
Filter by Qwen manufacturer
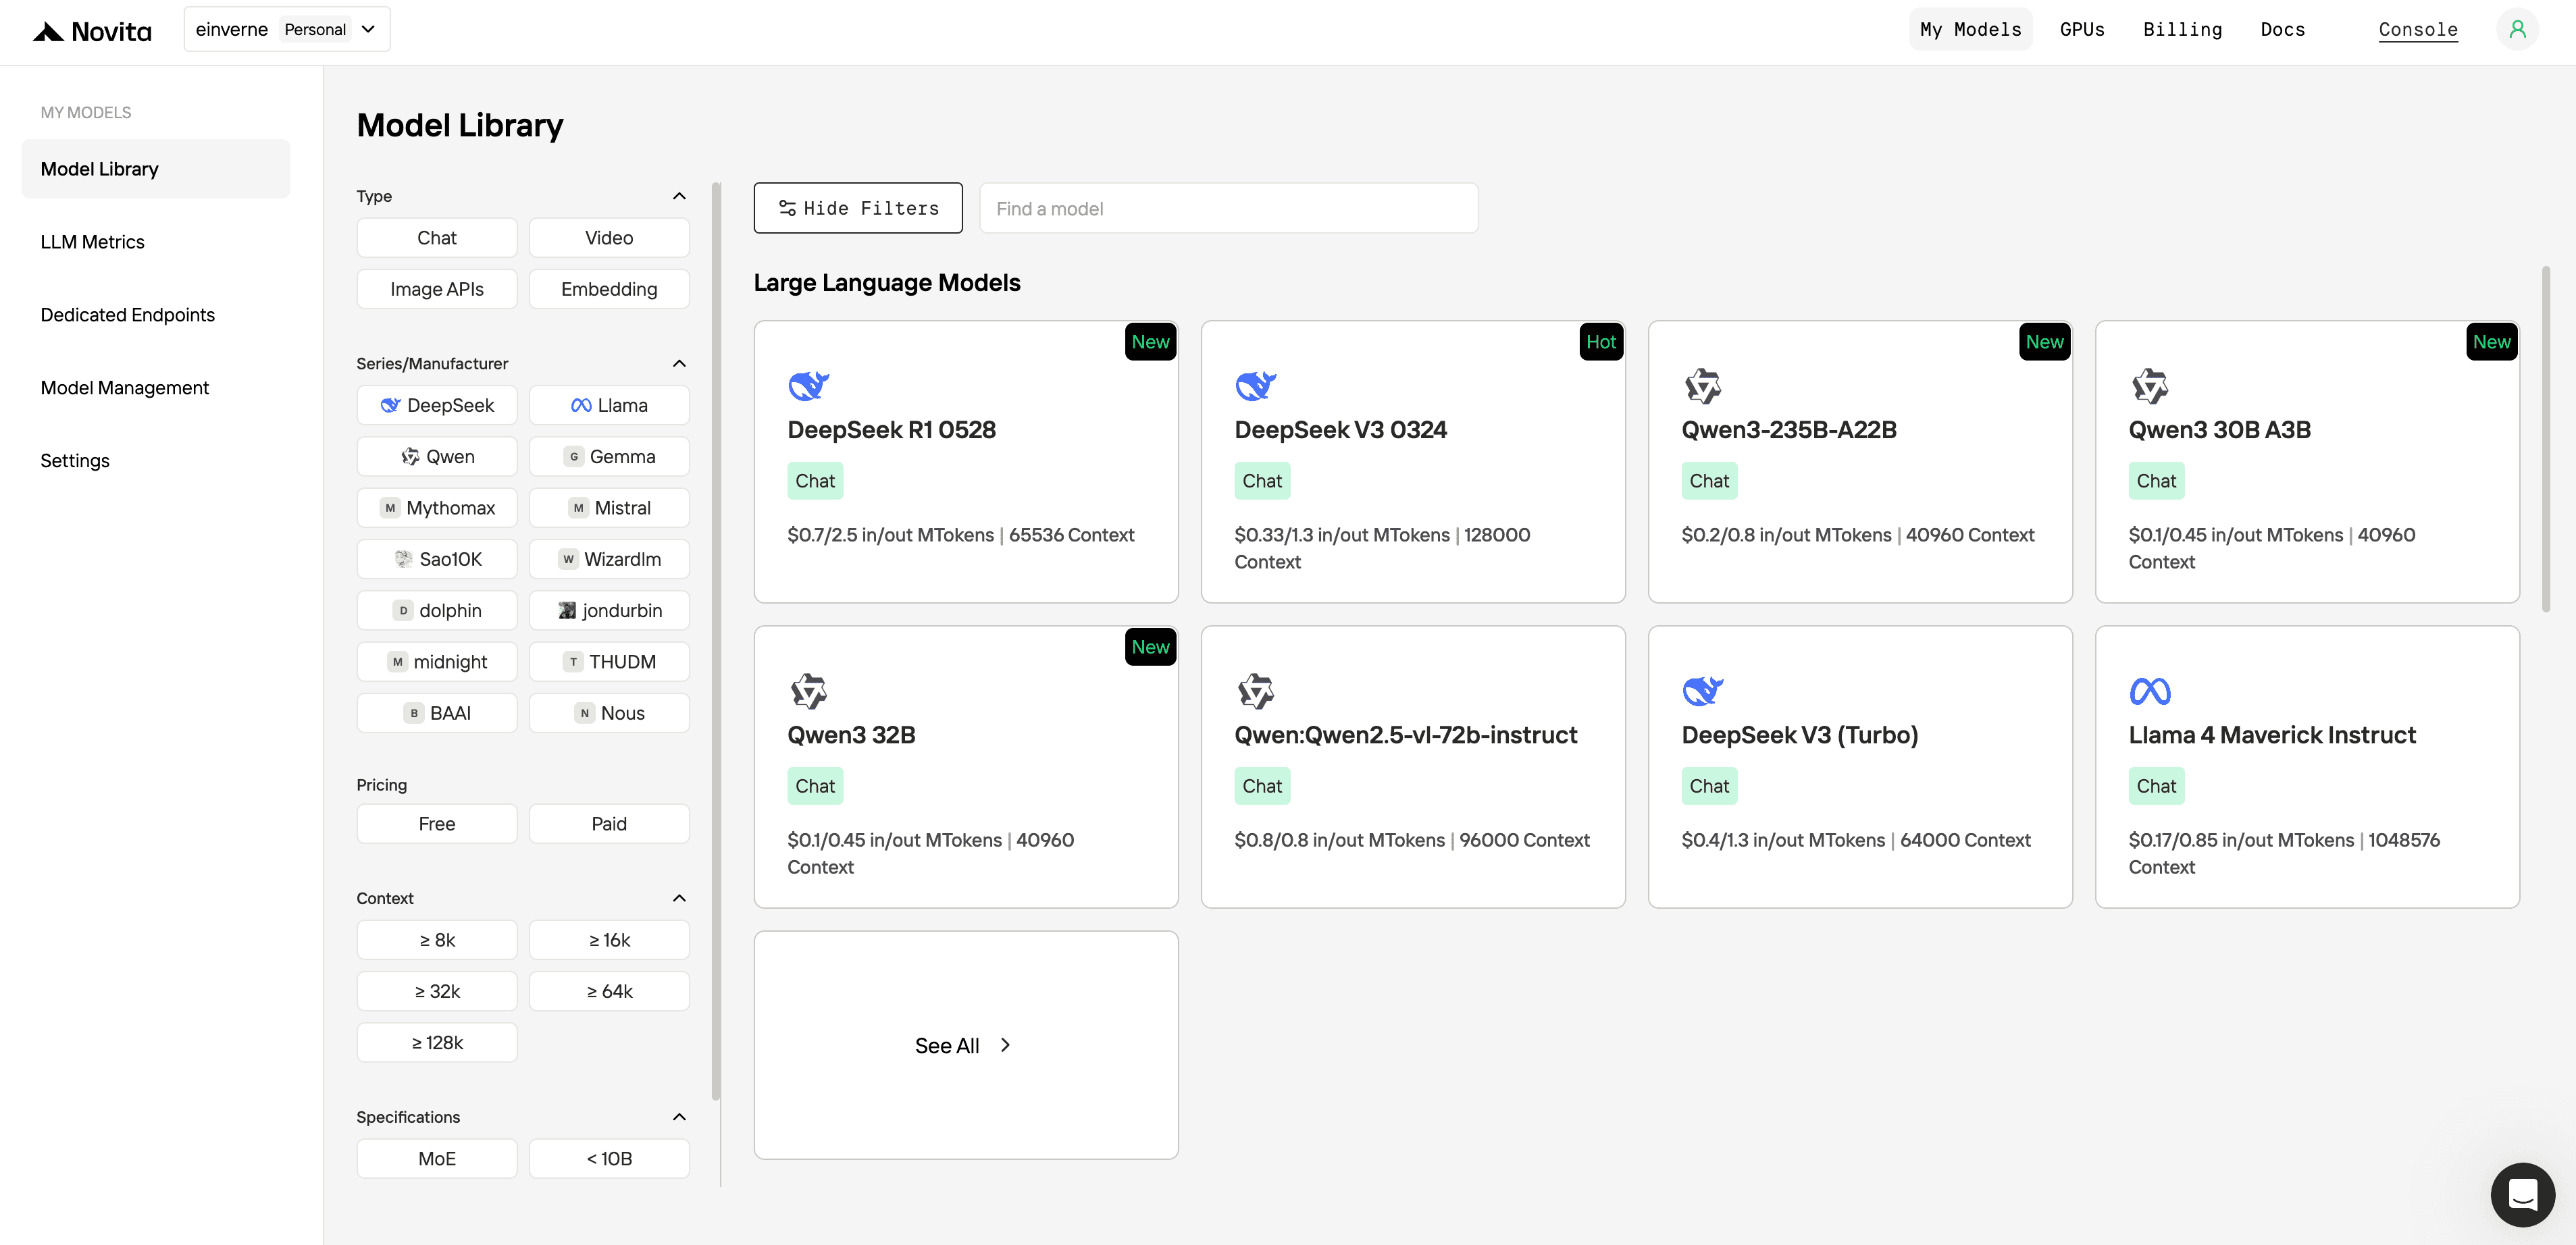click(x=437, y=456)
